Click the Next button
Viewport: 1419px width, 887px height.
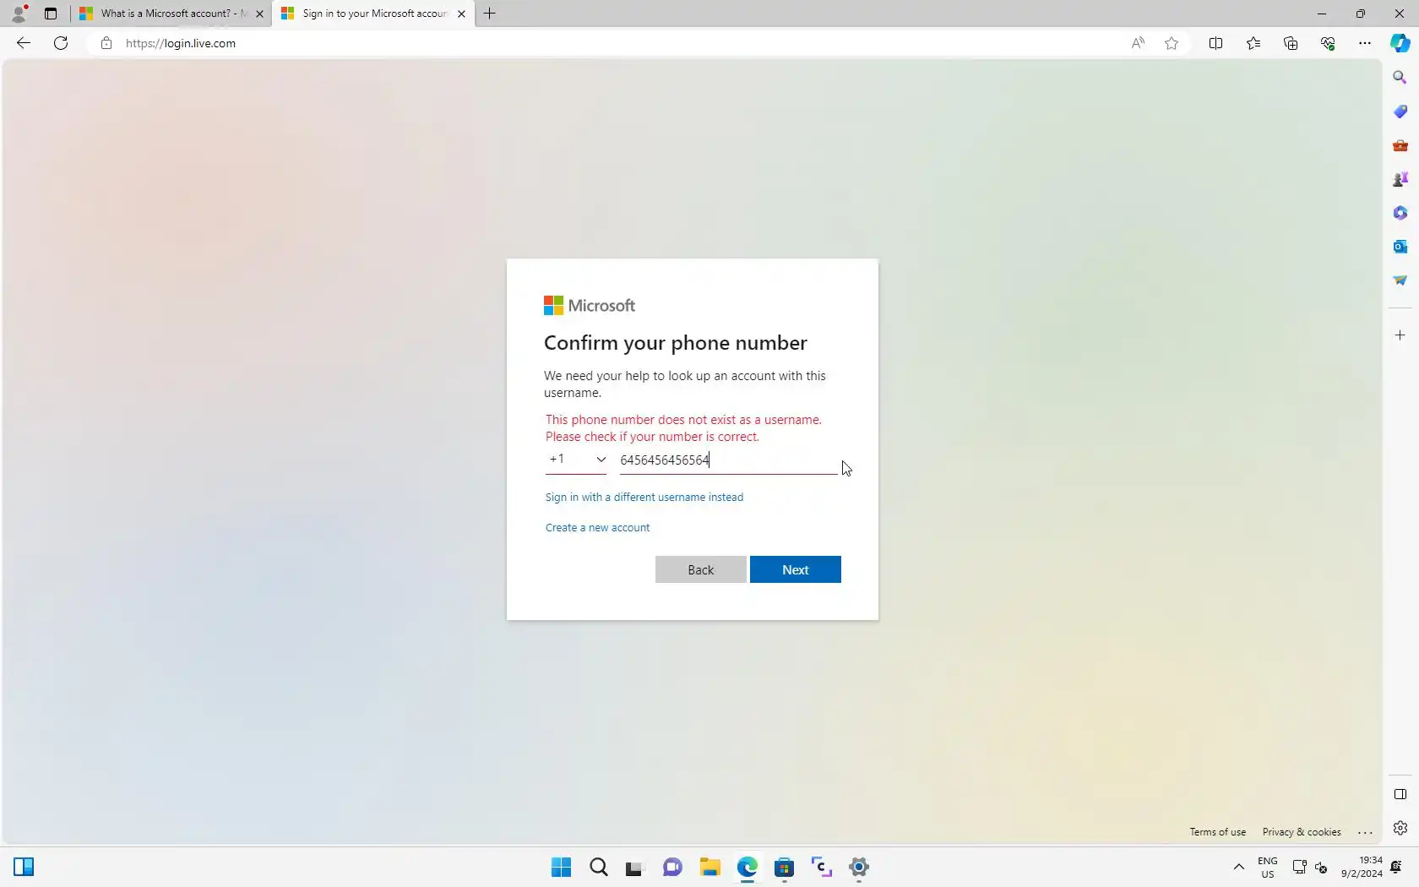pyautogui.click(x=796, y=569)
